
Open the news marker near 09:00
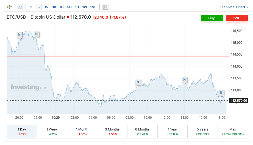(x=138, y=82)
